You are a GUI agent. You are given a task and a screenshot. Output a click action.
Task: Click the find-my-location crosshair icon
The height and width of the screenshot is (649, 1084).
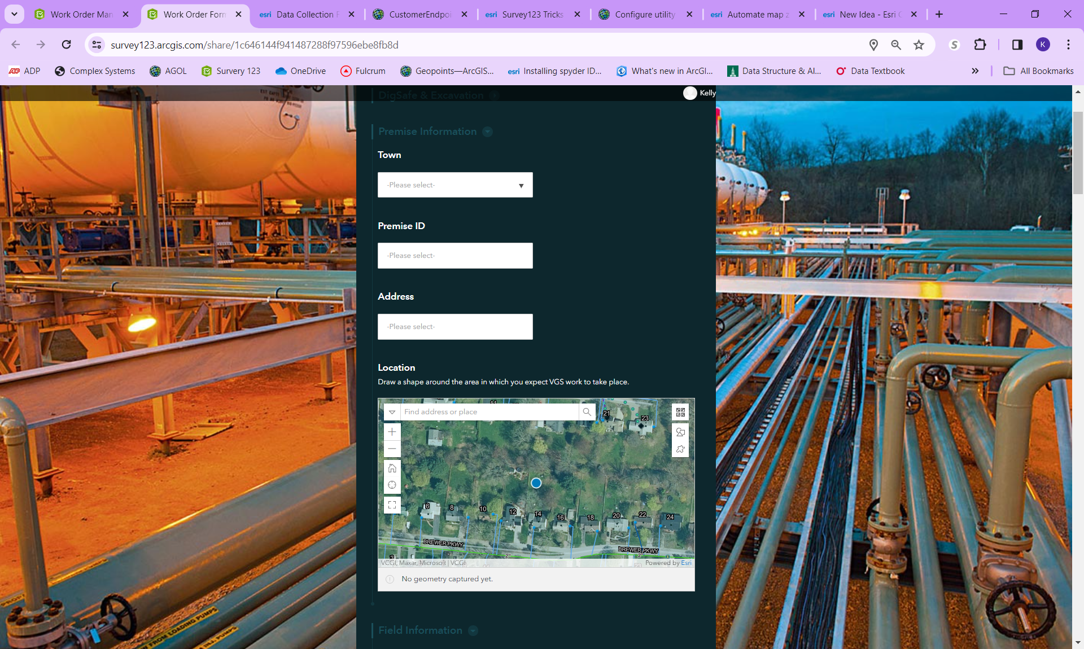[x=392, y=484]
